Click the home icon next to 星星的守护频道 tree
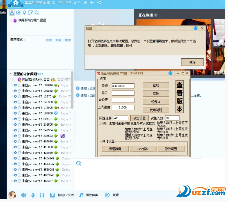 tap(10, 74)
